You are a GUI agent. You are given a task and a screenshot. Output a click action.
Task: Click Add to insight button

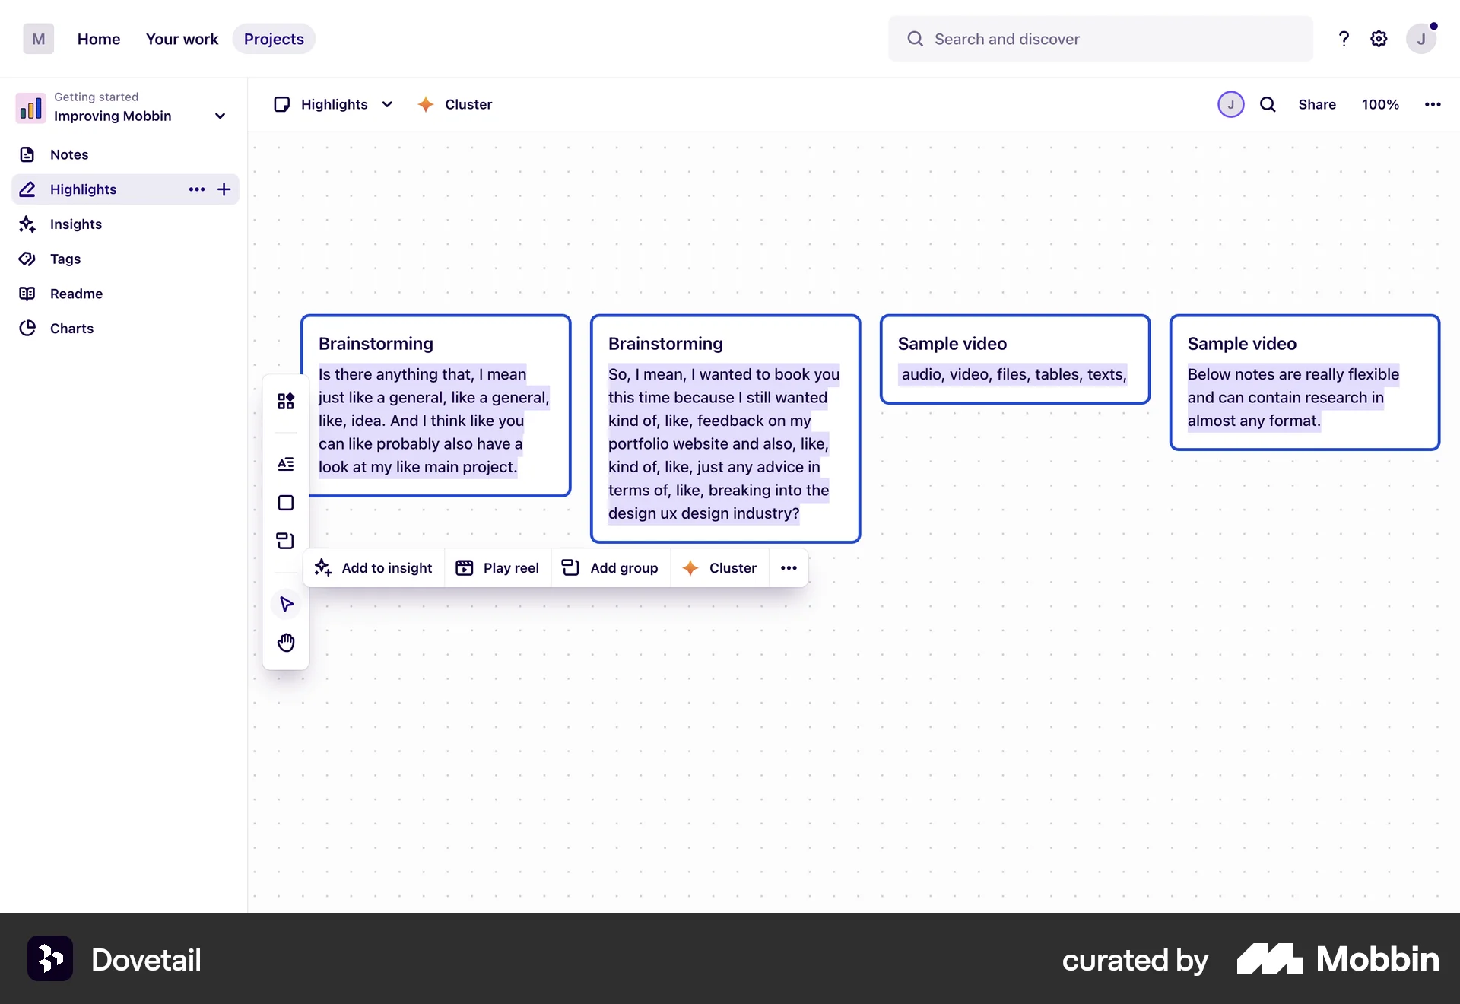(x=373, y=568)
